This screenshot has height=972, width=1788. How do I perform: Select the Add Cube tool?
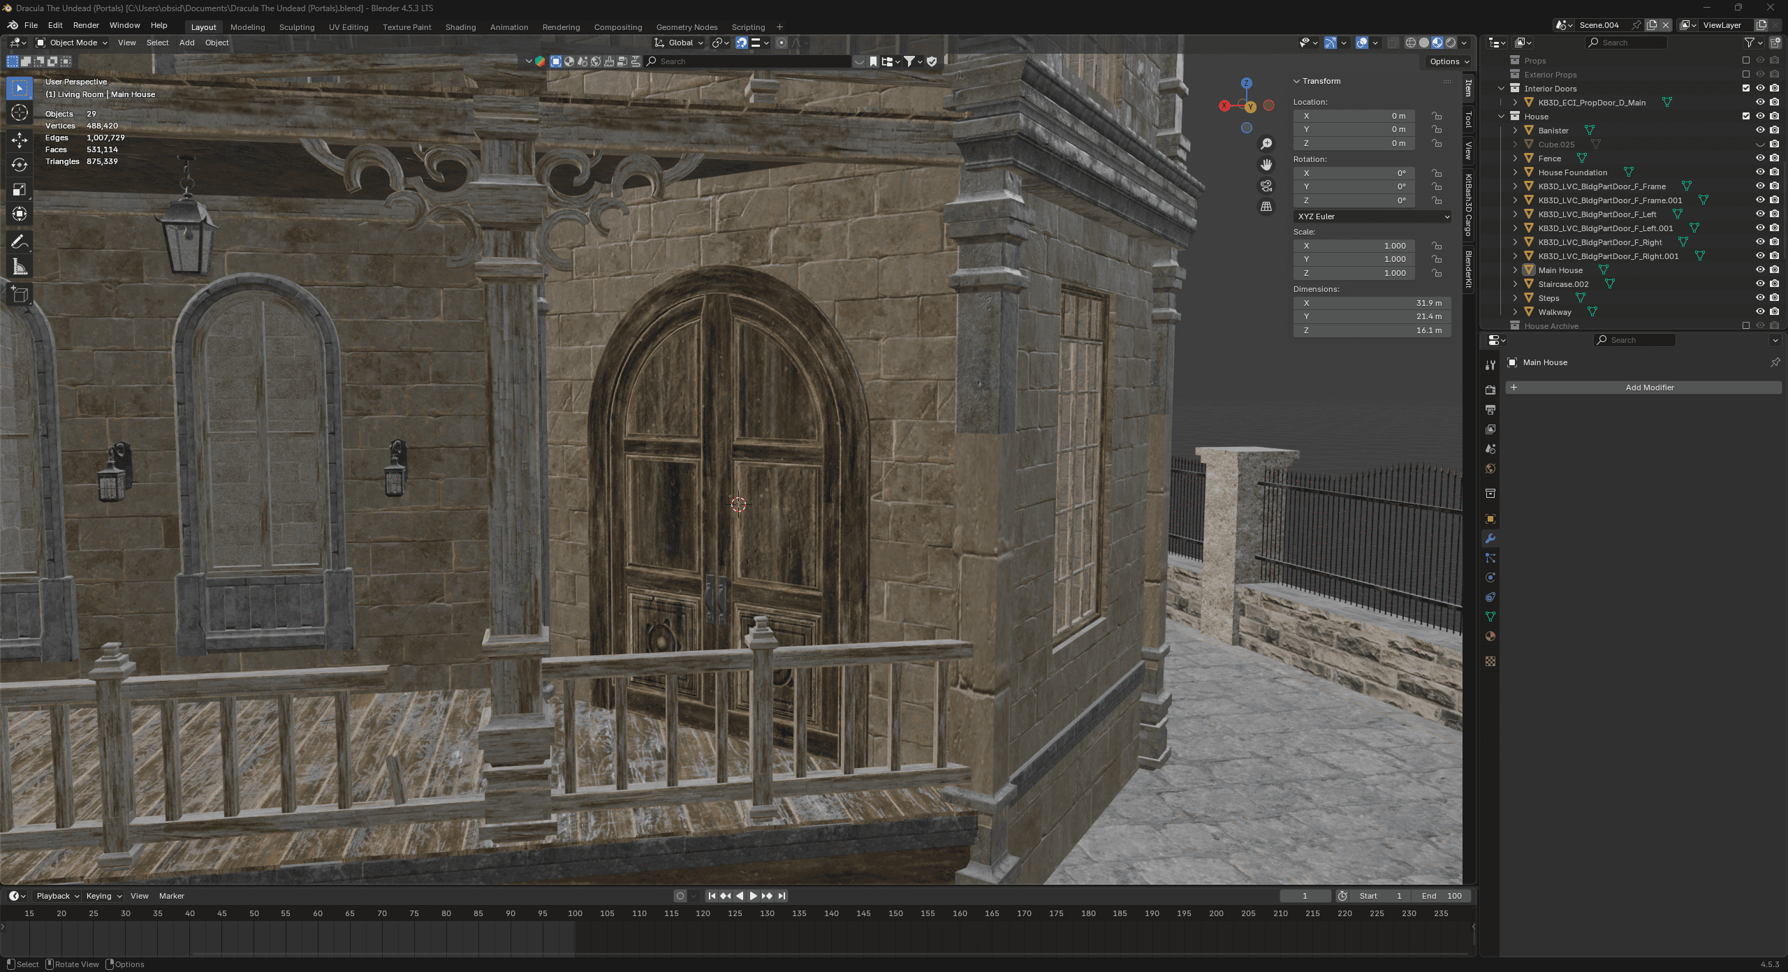[x=20, y=294]
